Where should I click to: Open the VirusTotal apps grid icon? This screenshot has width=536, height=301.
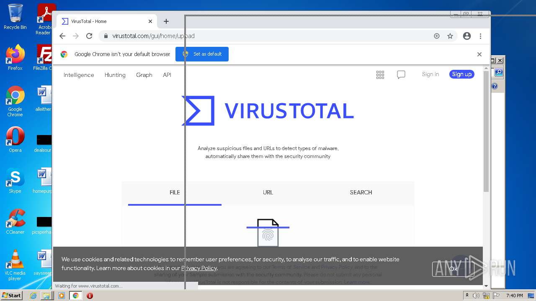[x=380, y=75]
